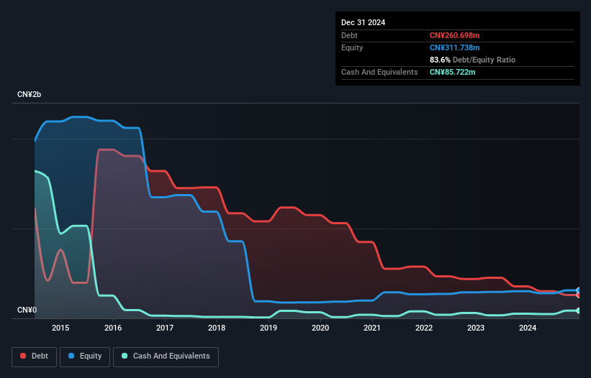Click the 2023 x-axis label
Image resolution: width=591 pixels, height=378 pixels.
tap(476, 328)
